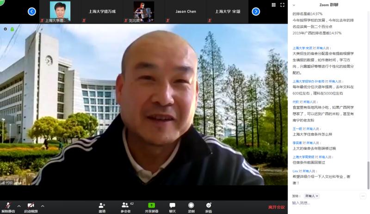This screenshot has width=370, height=214.
Task: Toggle the Chat (聊天) panel
Action: pyautogui.click(x=172, y=207)
